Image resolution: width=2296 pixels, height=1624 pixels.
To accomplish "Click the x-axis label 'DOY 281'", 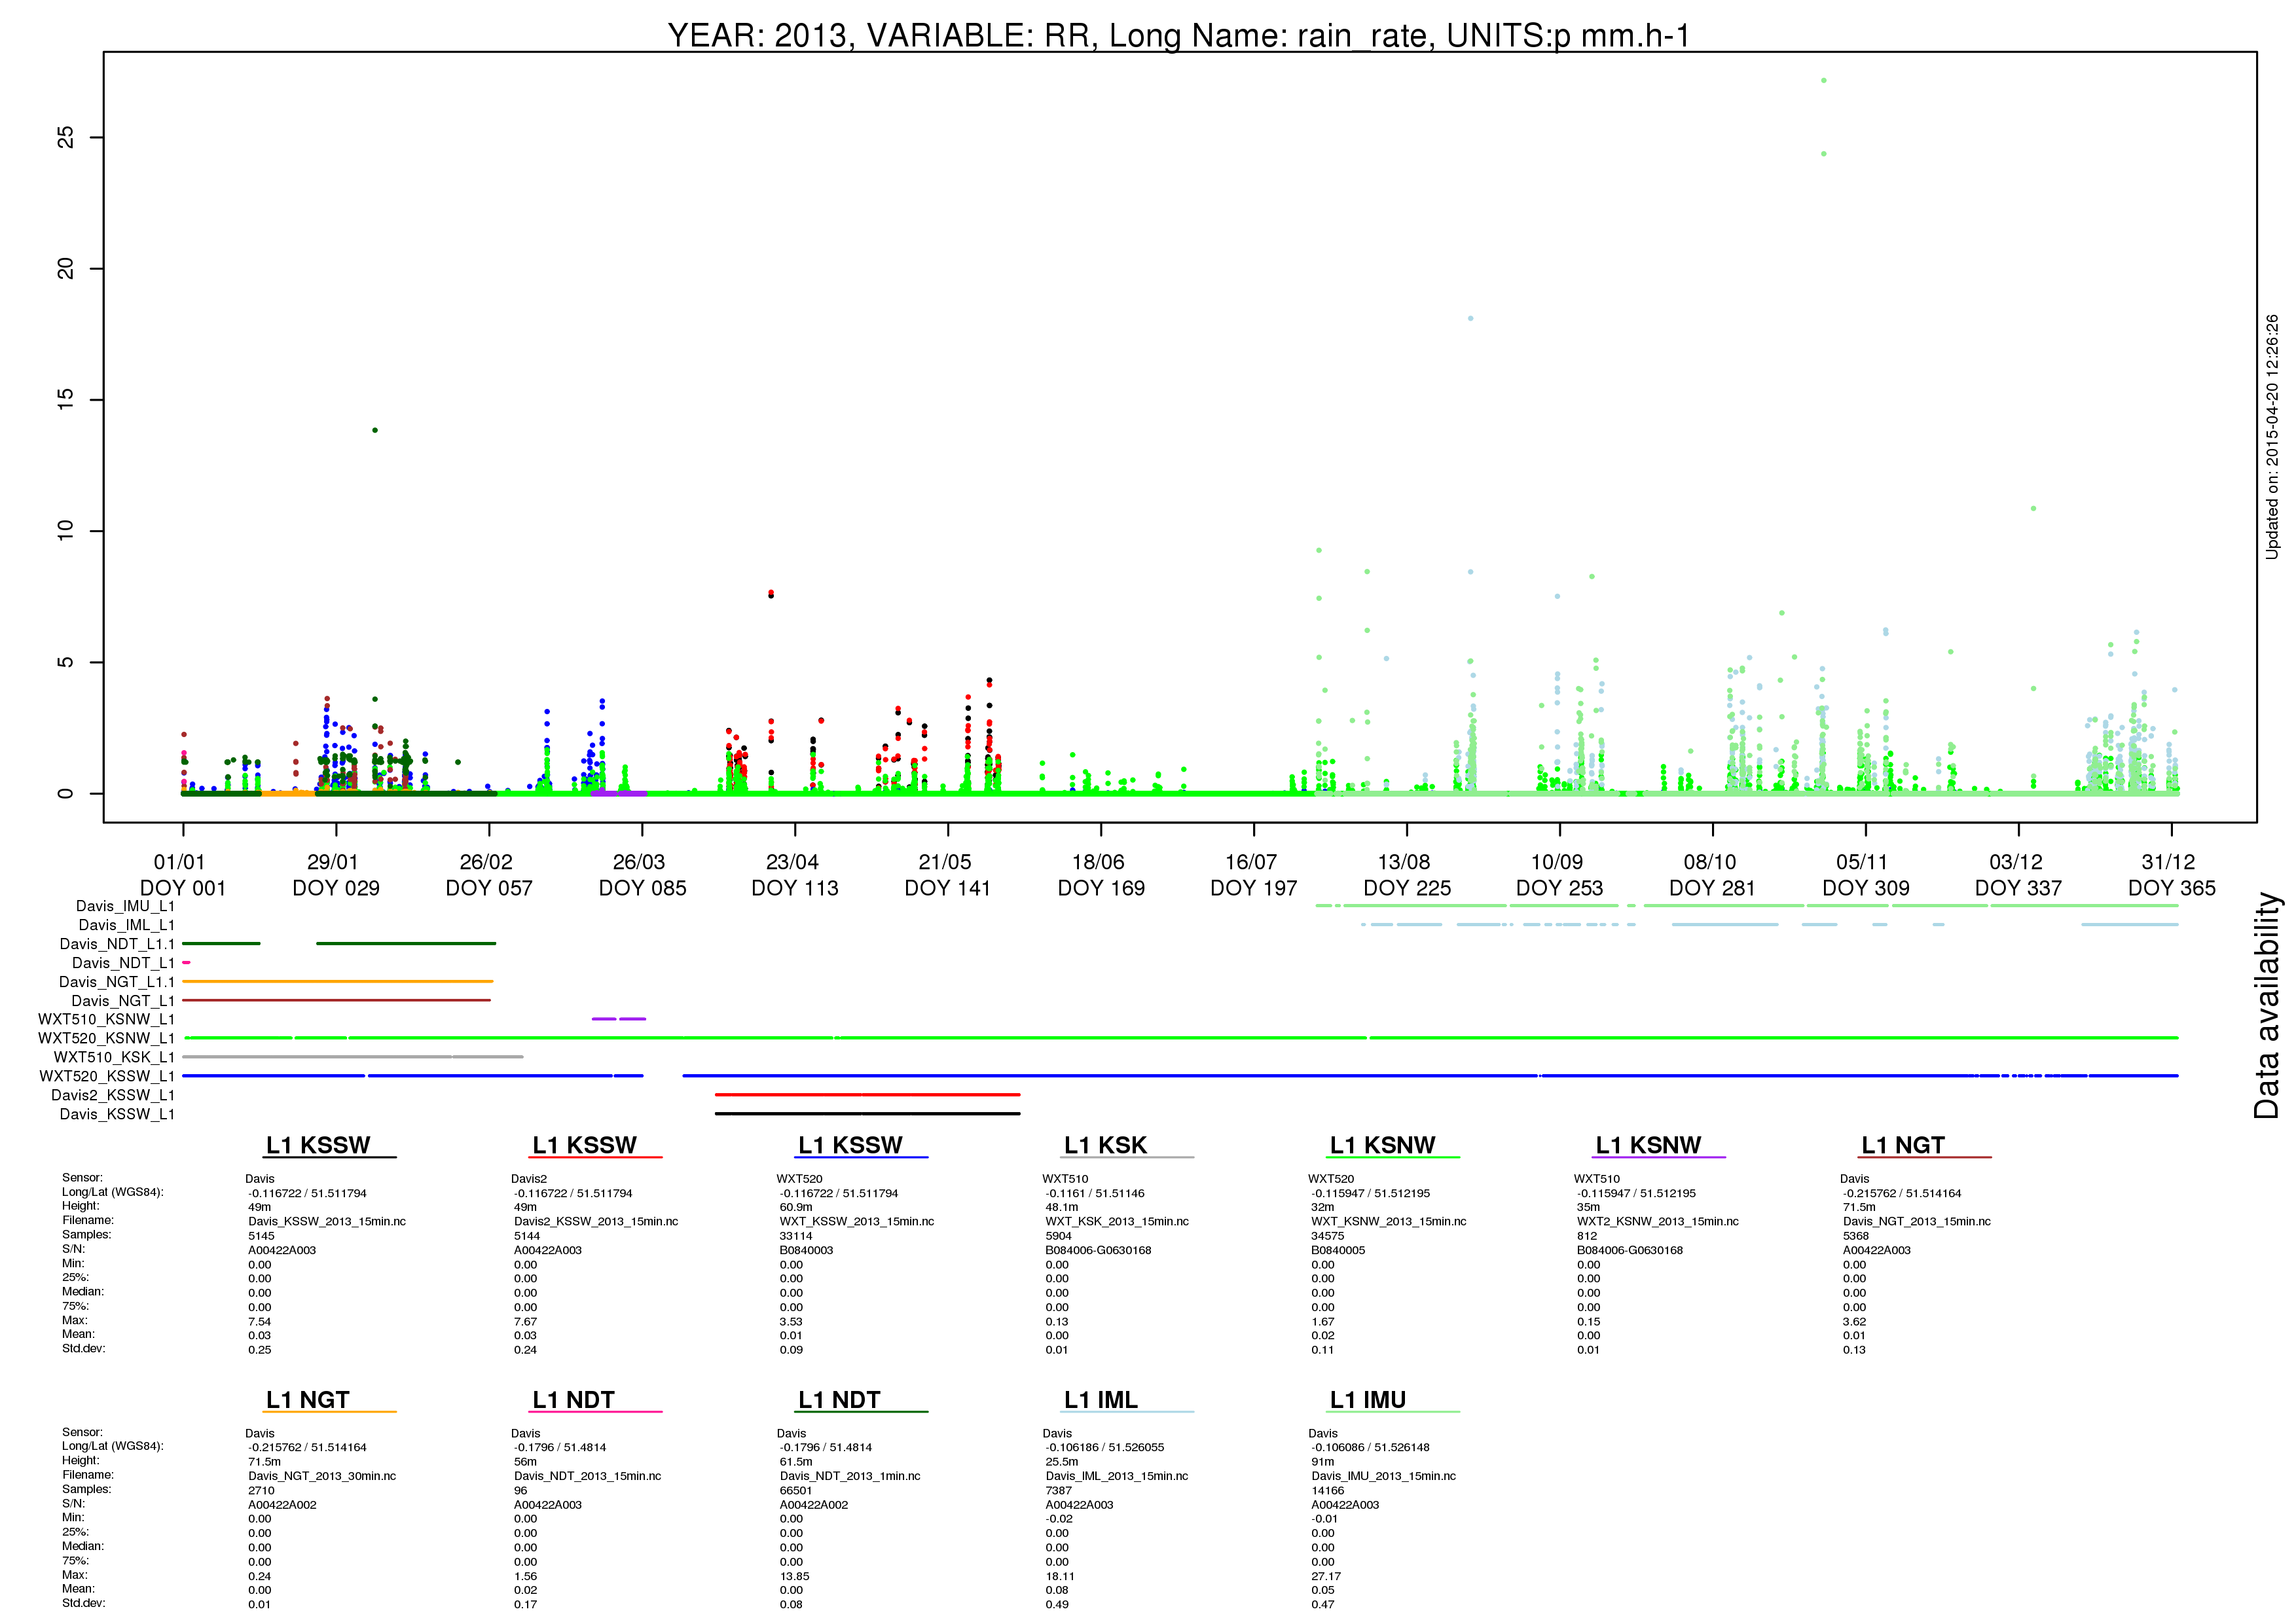I will (1712, 888).
